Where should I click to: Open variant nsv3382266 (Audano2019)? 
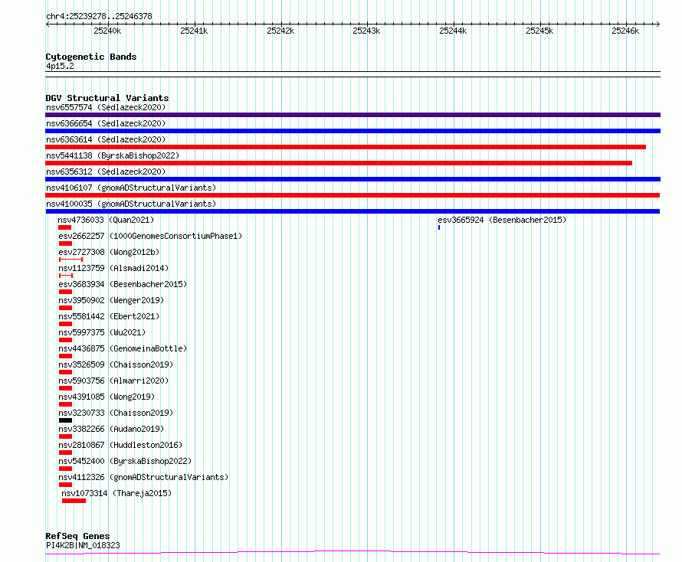click(111, 429)
